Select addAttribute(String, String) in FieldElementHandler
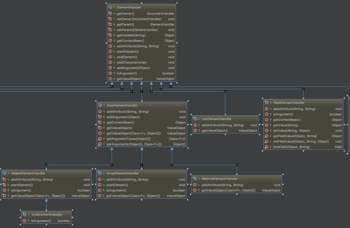 point(294,109)
